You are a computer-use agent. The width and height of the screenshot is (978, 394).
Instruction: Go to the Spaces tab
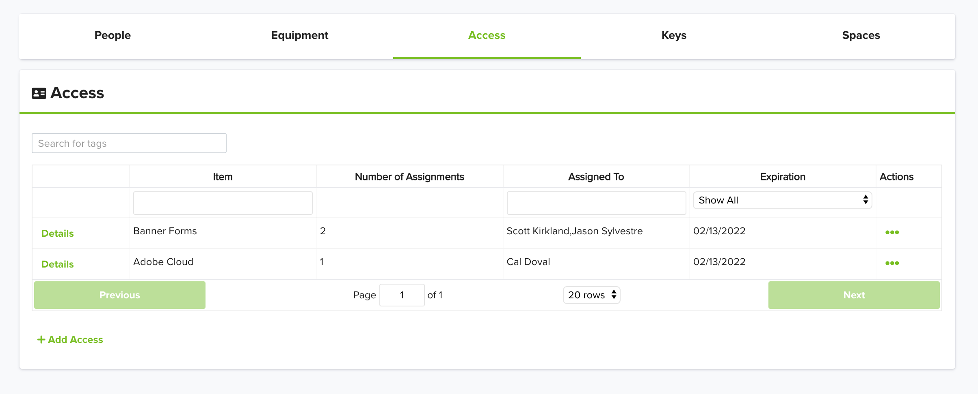click(x=861, y=36)
